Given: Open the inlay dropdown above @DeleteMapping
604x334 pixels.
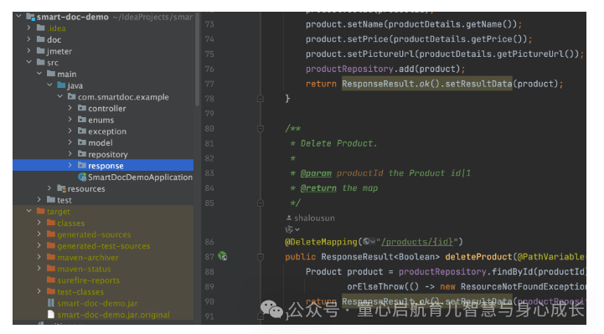Looking at the screenshot, I should pyautogui.click(x=292, y=229).
